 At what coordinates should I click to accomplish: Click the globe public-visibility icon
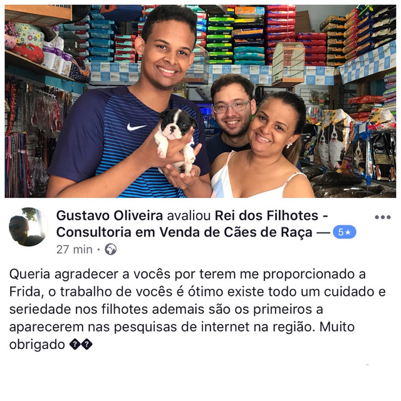point(111,249)
